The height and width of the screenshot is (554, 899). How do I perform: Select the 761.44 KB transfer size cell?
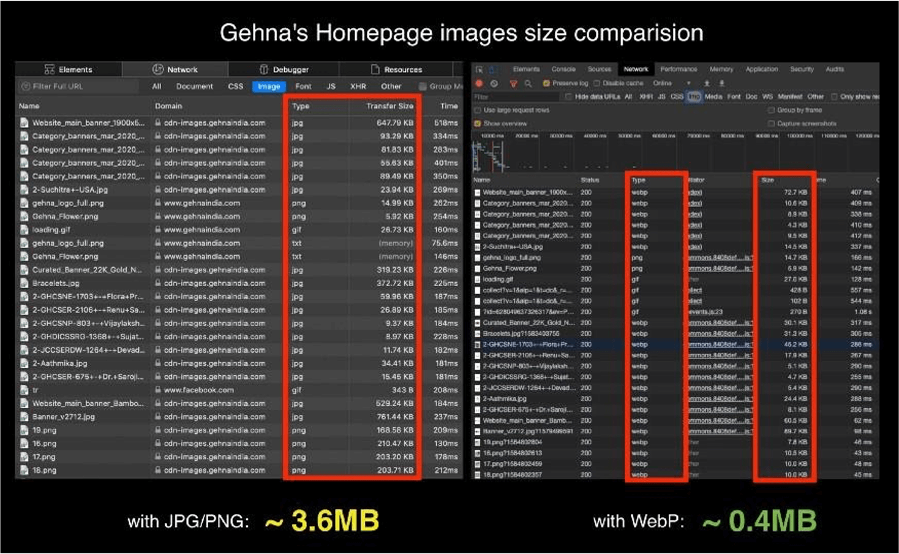point(395,417)
